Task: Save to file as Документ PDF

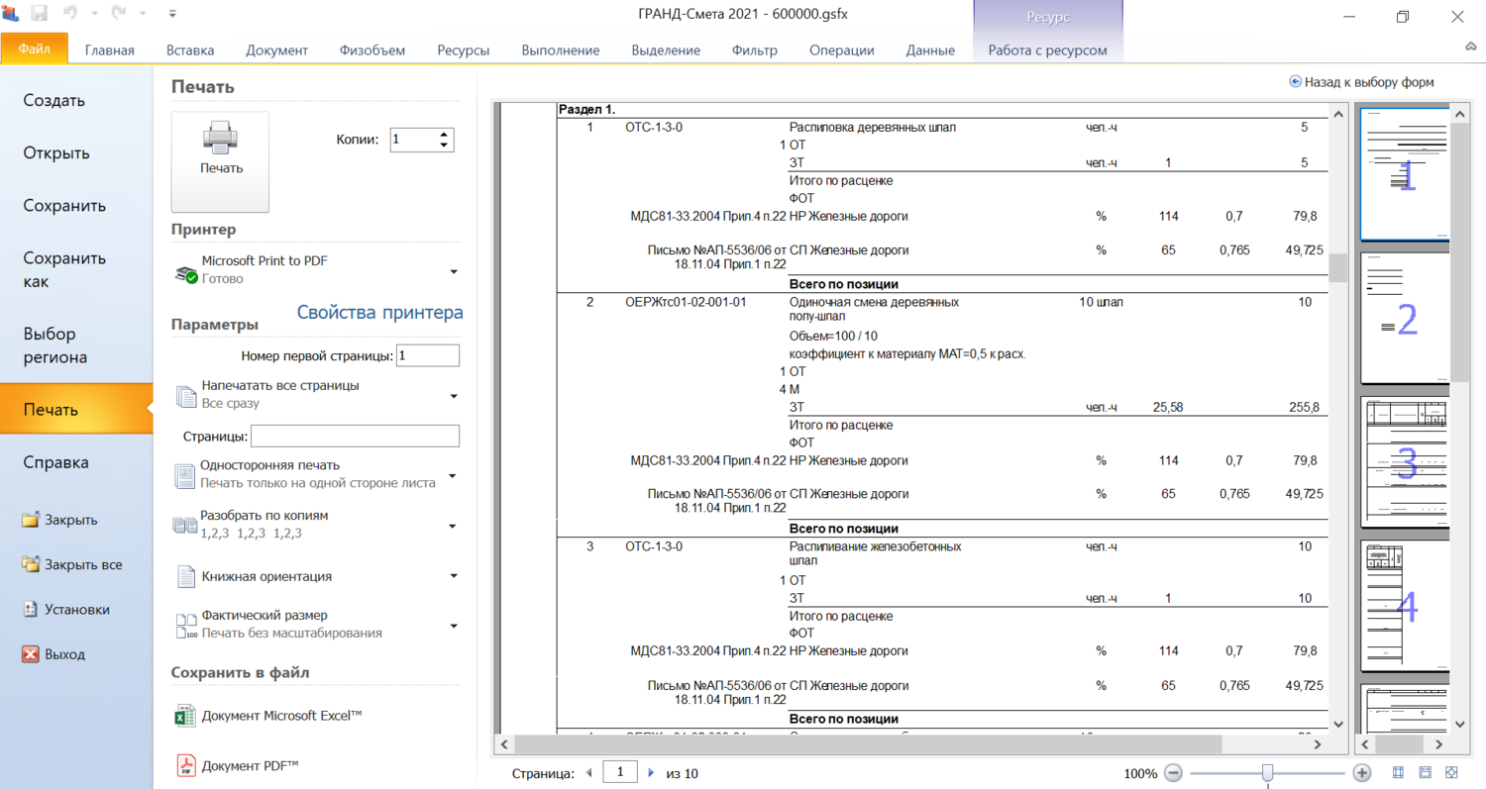Action: pos(251,765)
